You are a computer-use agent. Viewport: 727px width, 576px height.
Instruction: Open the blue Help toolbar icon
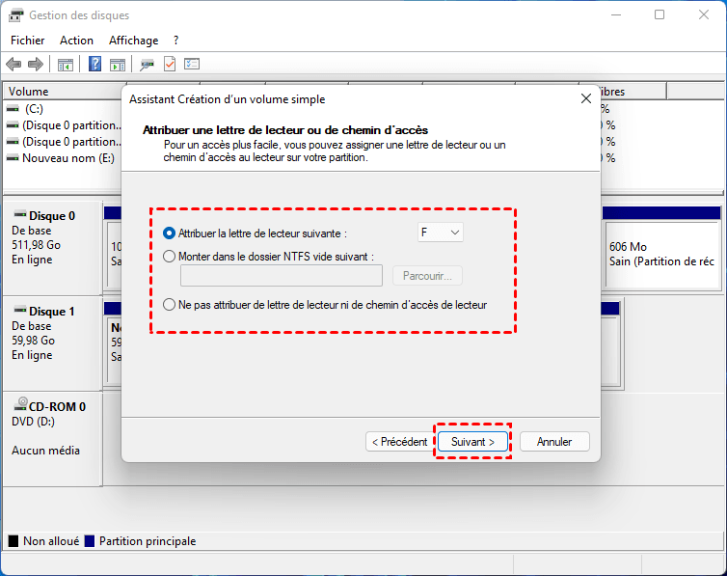coord(95,64)
